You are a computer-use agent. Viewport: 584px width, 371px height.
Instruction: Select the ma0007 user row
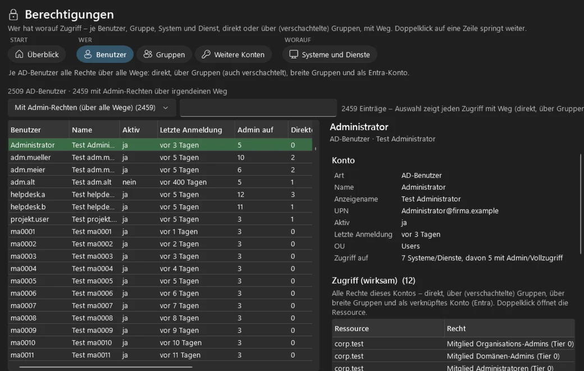point(160,305)
